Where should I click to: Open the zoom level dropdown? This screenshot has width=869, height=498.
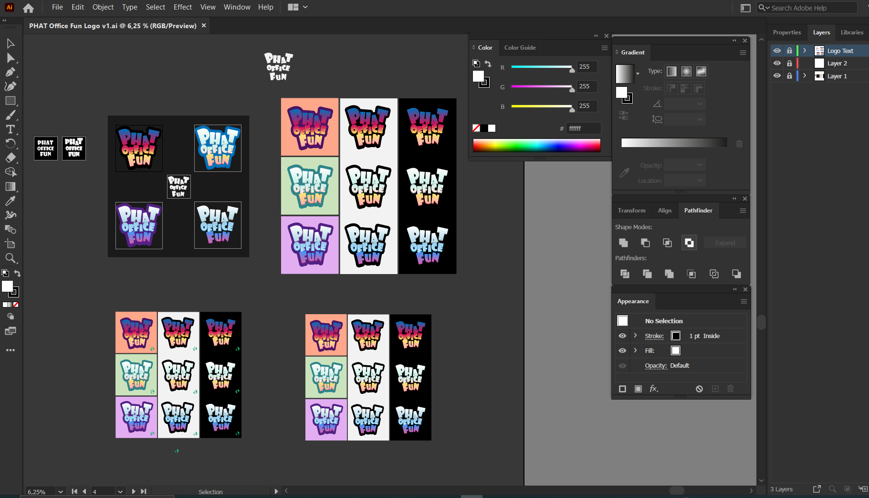tap(61, 491)
